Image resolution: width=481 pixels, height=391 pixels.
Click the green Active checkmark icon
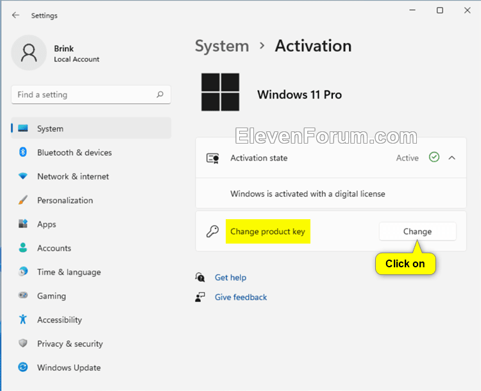tap(434, 157)
